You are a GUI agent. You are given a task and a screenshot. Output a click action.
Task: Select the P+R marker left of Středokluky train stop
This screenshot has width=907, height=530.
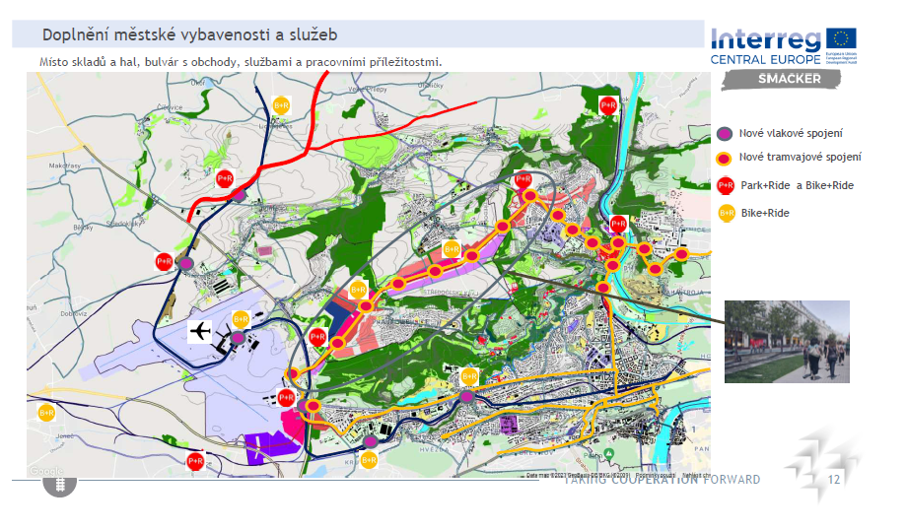[165, 261]
